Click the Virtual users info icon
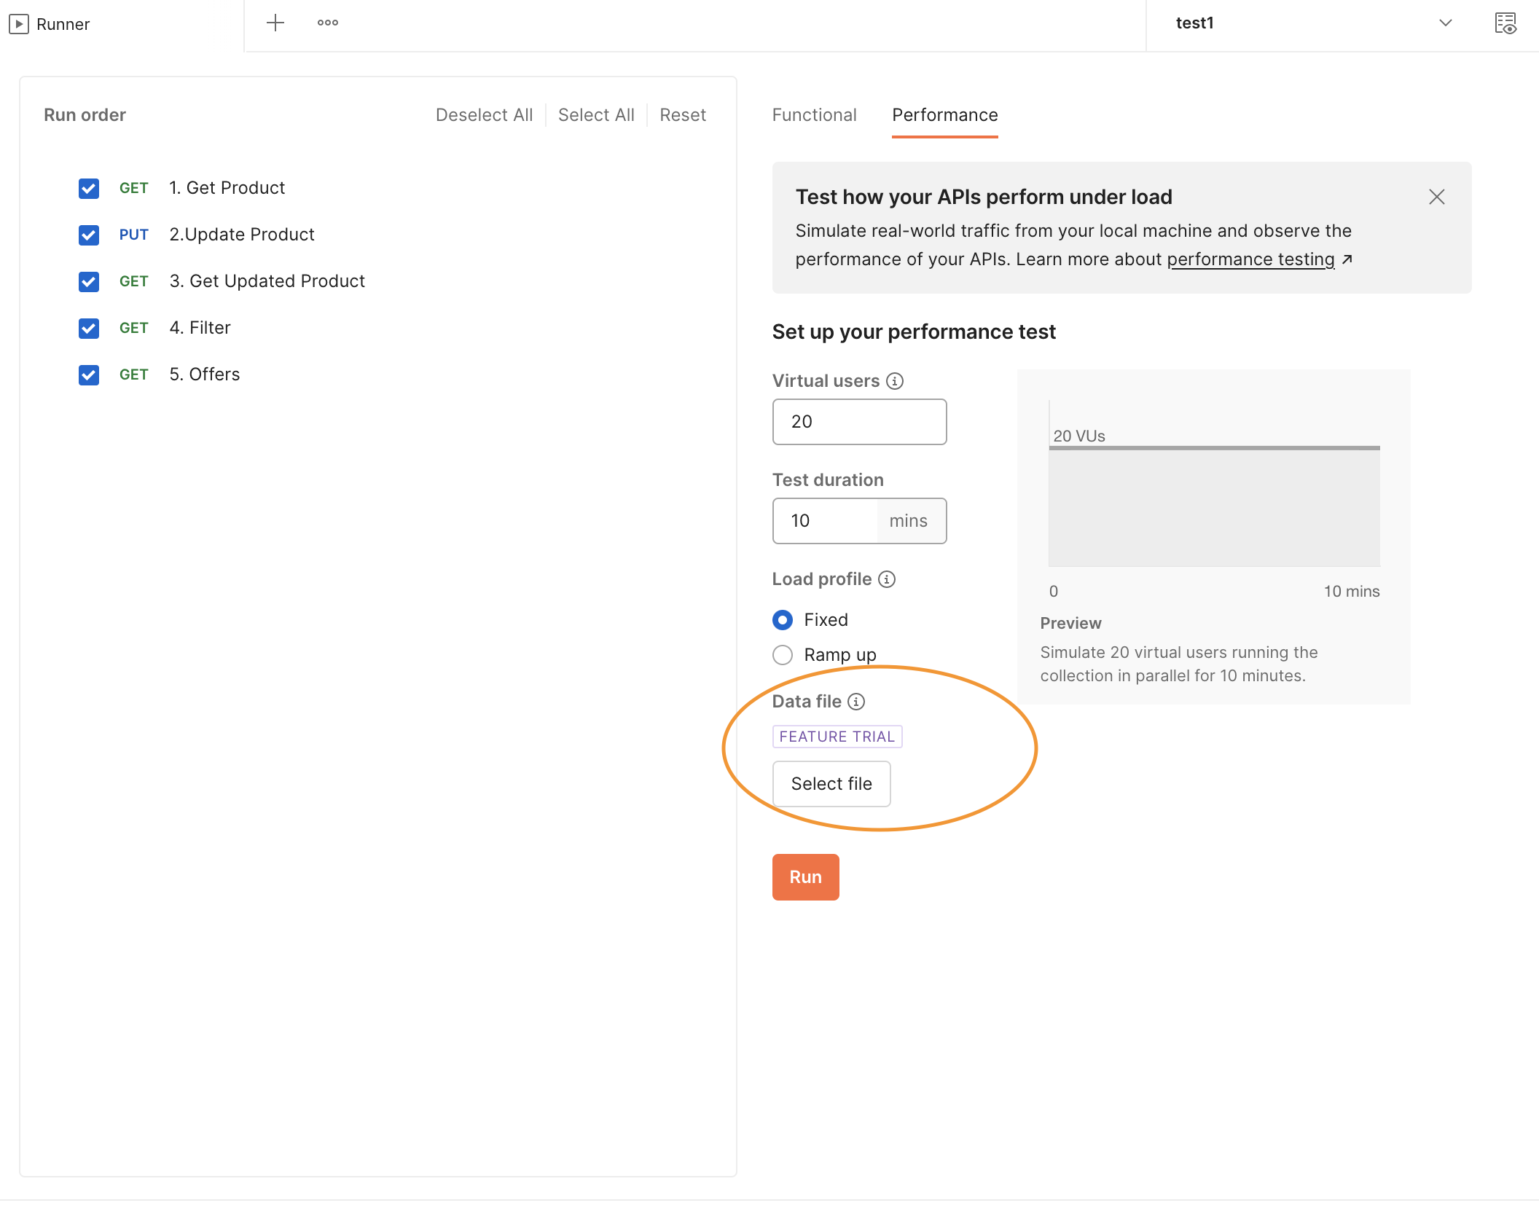The image size is (1539, 1208). coord(894,380)
